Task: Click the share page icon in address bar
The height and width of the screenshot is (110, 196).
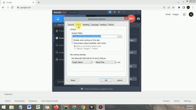Action: point(169,7)
